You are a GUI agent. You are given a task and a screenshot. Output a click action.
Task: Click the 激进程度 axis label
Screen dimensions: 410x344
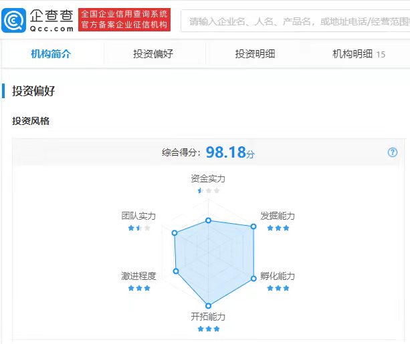(138, 276)
